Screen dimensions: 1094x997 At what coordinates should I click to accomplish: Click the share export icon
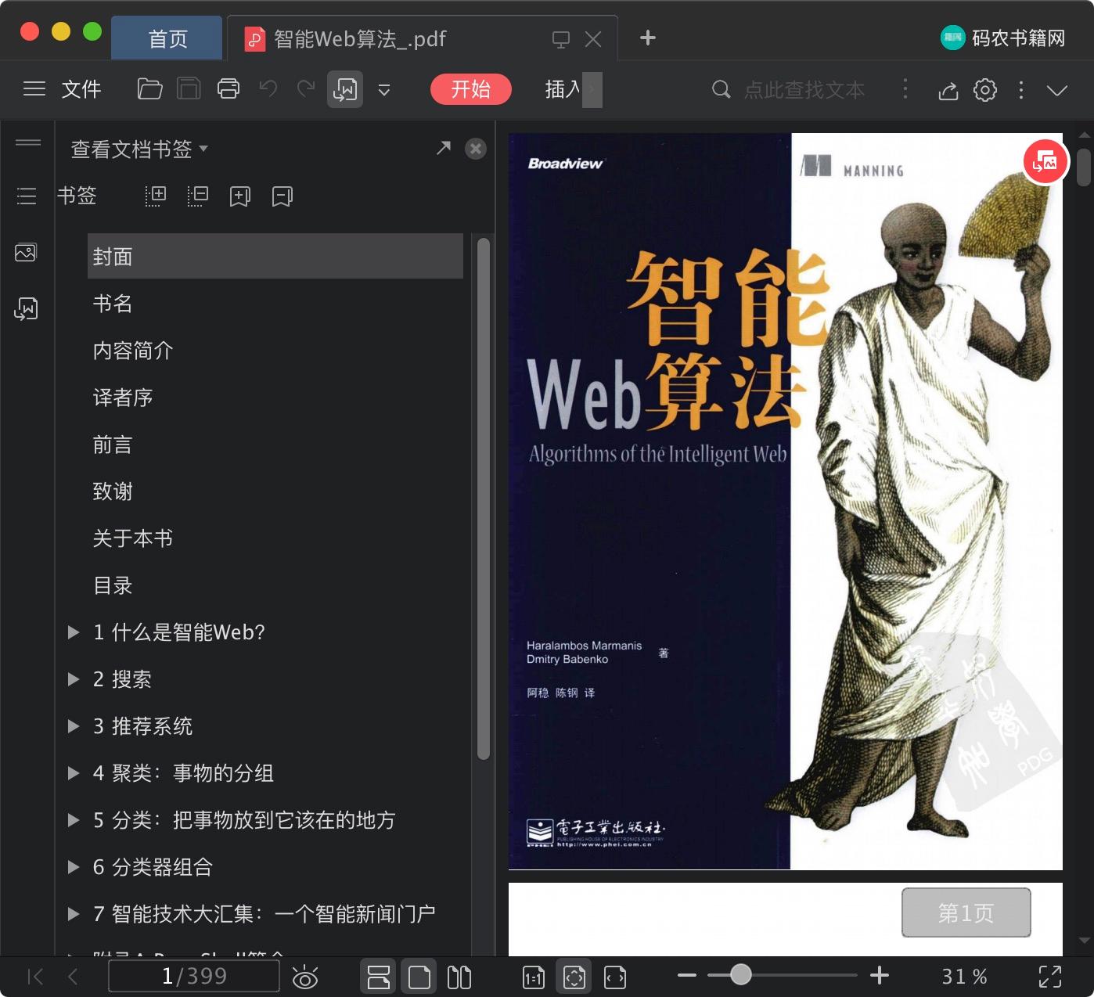click(948, 90)
